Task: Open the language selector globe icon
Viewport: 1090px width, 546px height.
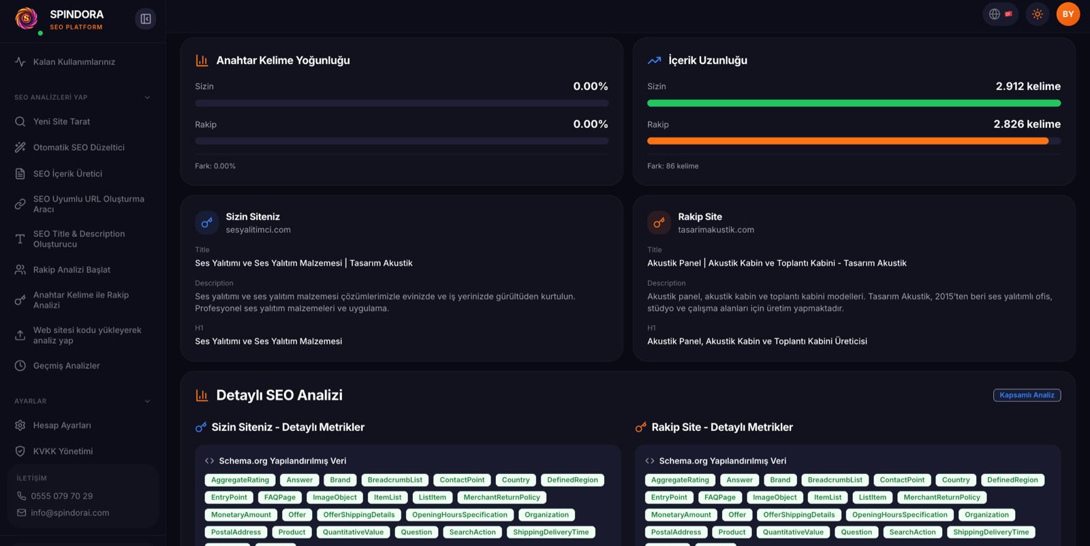Action: (x=995, y=14)
